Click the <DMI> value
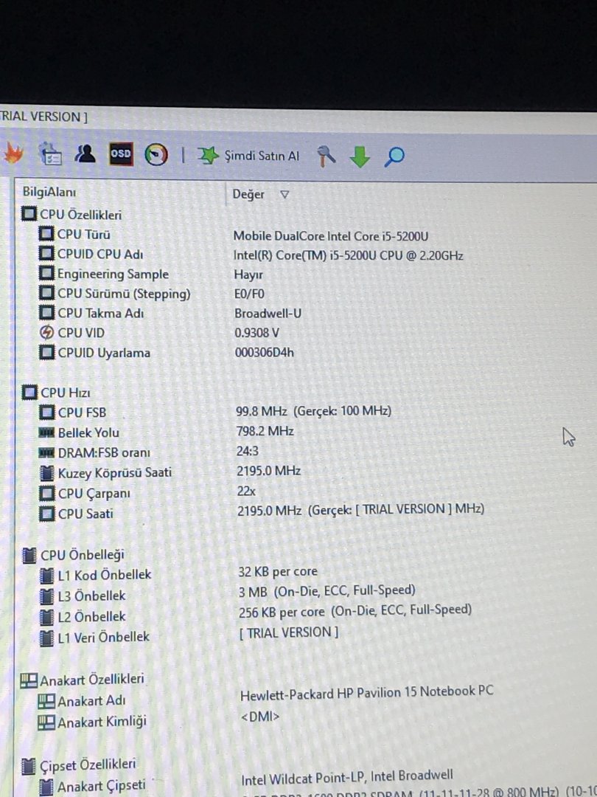 point(260,716)
